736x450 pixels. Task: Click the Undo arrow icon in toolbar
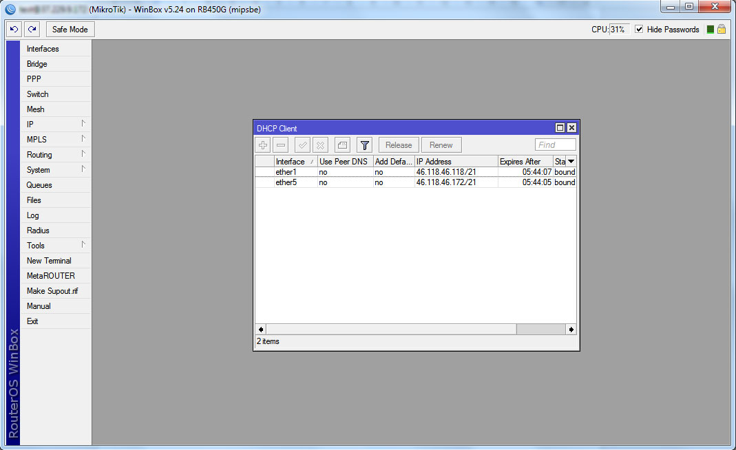(x=14, y=30)
